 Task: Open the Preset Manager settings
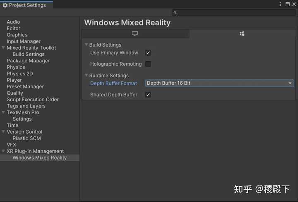click(25, 86)
